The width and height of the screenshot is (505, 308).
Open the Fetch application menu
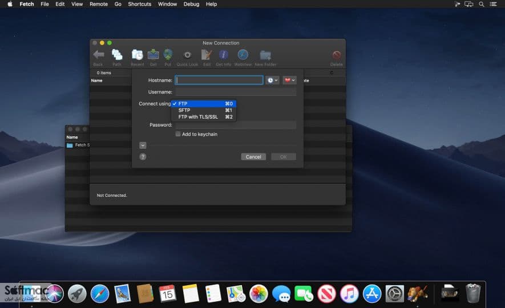[x=27, y=4]
